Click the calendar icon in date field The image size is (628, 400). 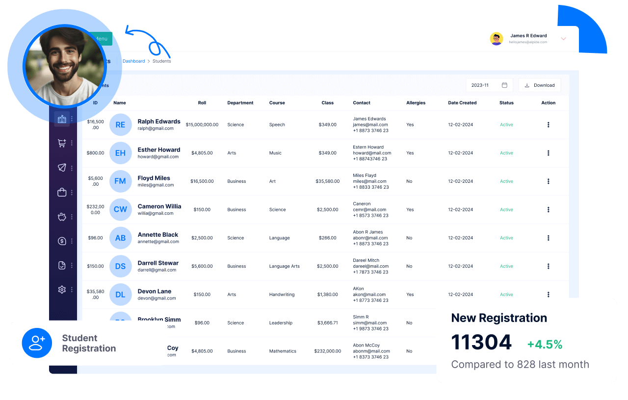pos(504,85)
